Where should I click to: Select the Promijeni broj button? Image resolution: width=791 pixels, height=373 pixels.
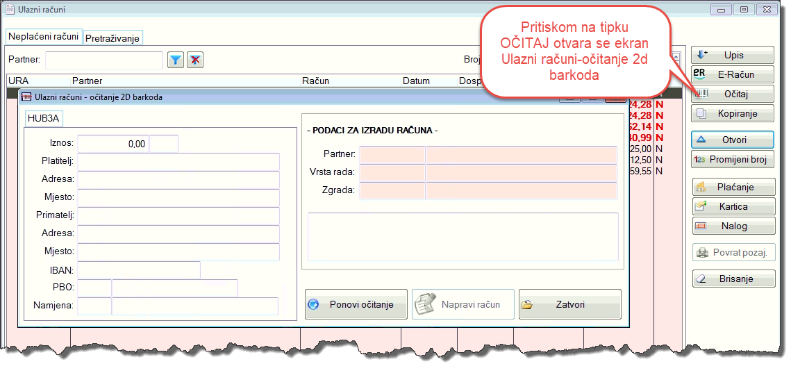click(732, 159)
